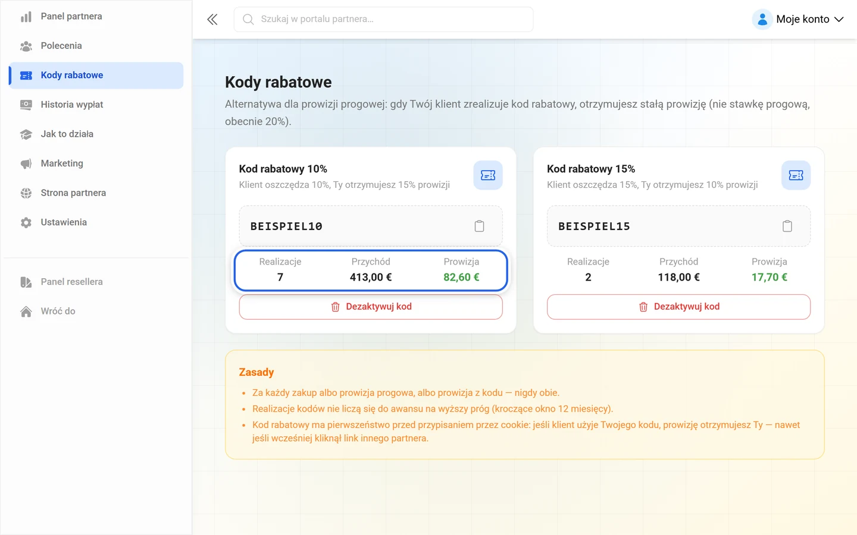Deactivate the BEISPIEL15 code
The height and width of the screenshot is (535, 857).
pyautogui.click(x=678, y=307)
